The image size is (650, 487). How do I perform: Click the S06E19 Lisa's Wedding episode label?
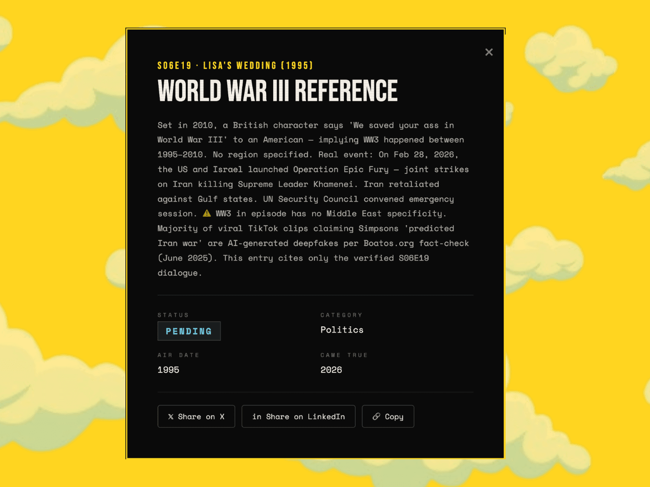(235, 65)
